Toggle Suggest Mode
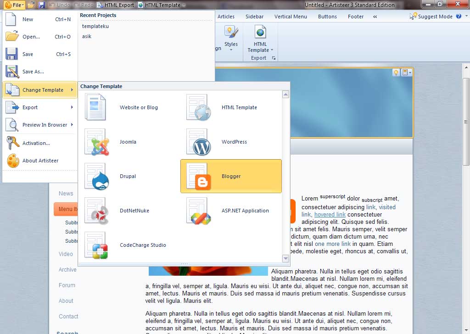Image resolution: width=470 pixels, height=334 pixels. point(431,17)
